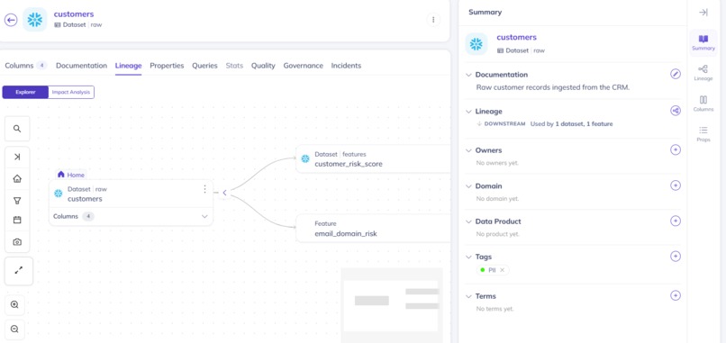The height and width of the screenshot is (343, 726).
Task: Open the lineage time range calendar
Action: coord(17,220)
